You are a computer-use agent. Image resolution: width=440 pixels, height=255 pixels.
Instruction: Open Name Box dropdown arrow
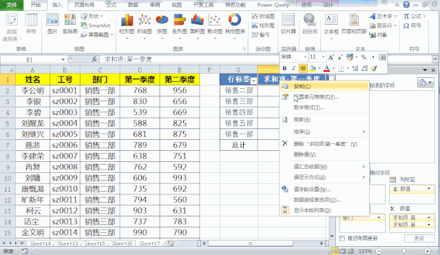click(x=63, y=59)
